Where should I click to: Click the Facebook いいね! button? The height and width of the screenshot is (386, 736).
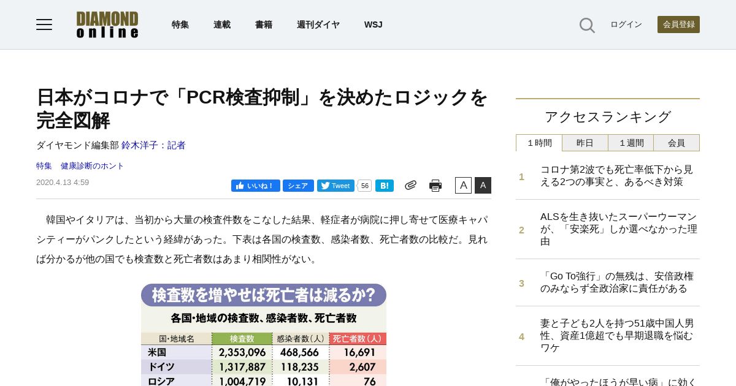point(256,186)
